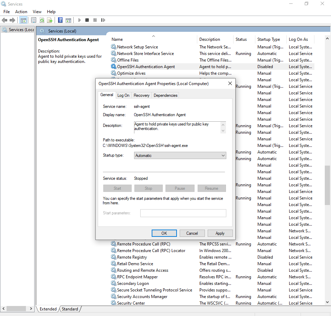Click the Pause Service toolbar icon
This screenshot has height=316, width=331.
(95, 20)
